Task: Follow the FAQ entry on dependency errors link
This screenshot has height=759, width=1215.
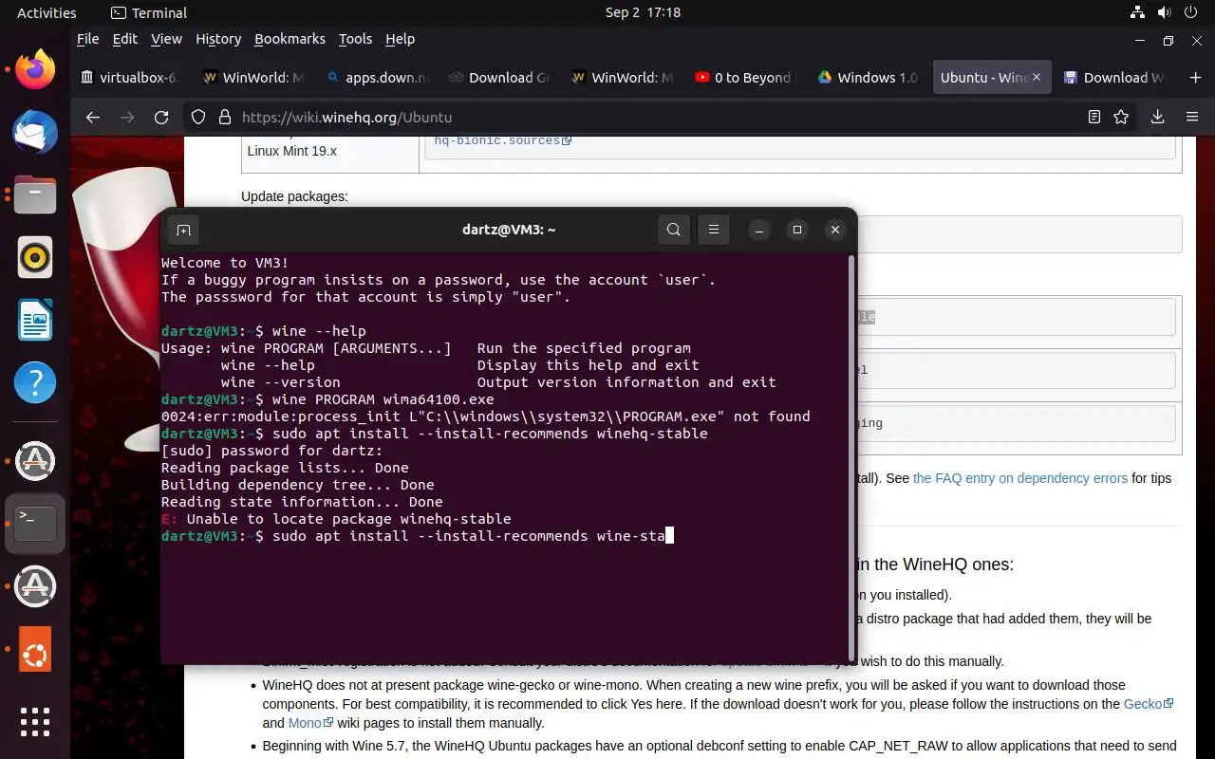Action: click(x=1019, y=478)
